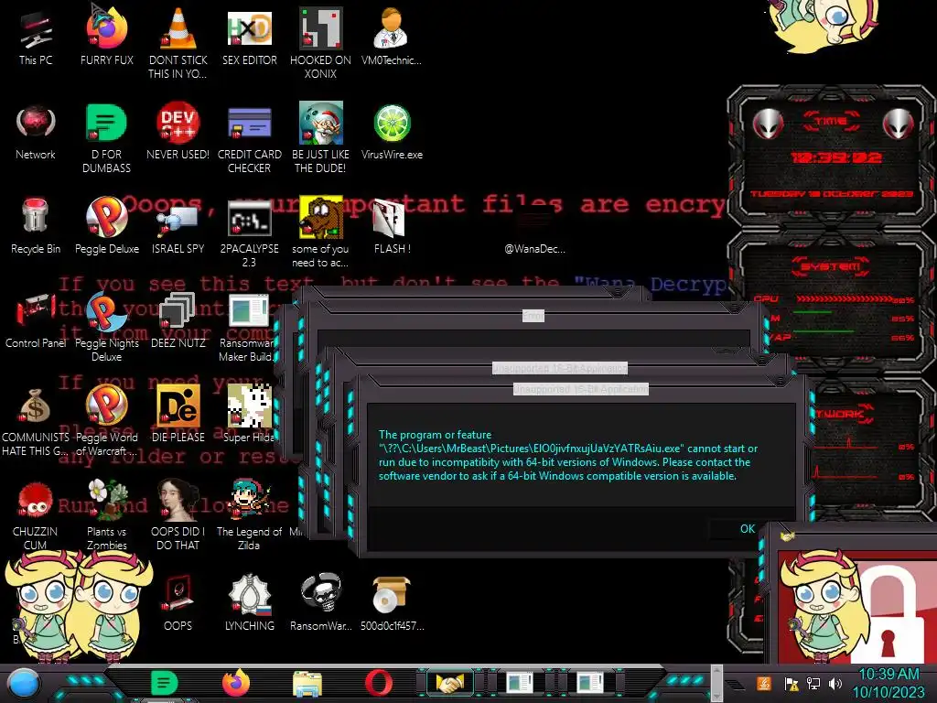This screenshot has width=937, height=703.
Task: Click the speaker volume tray icon
Action: click(835, 683)
